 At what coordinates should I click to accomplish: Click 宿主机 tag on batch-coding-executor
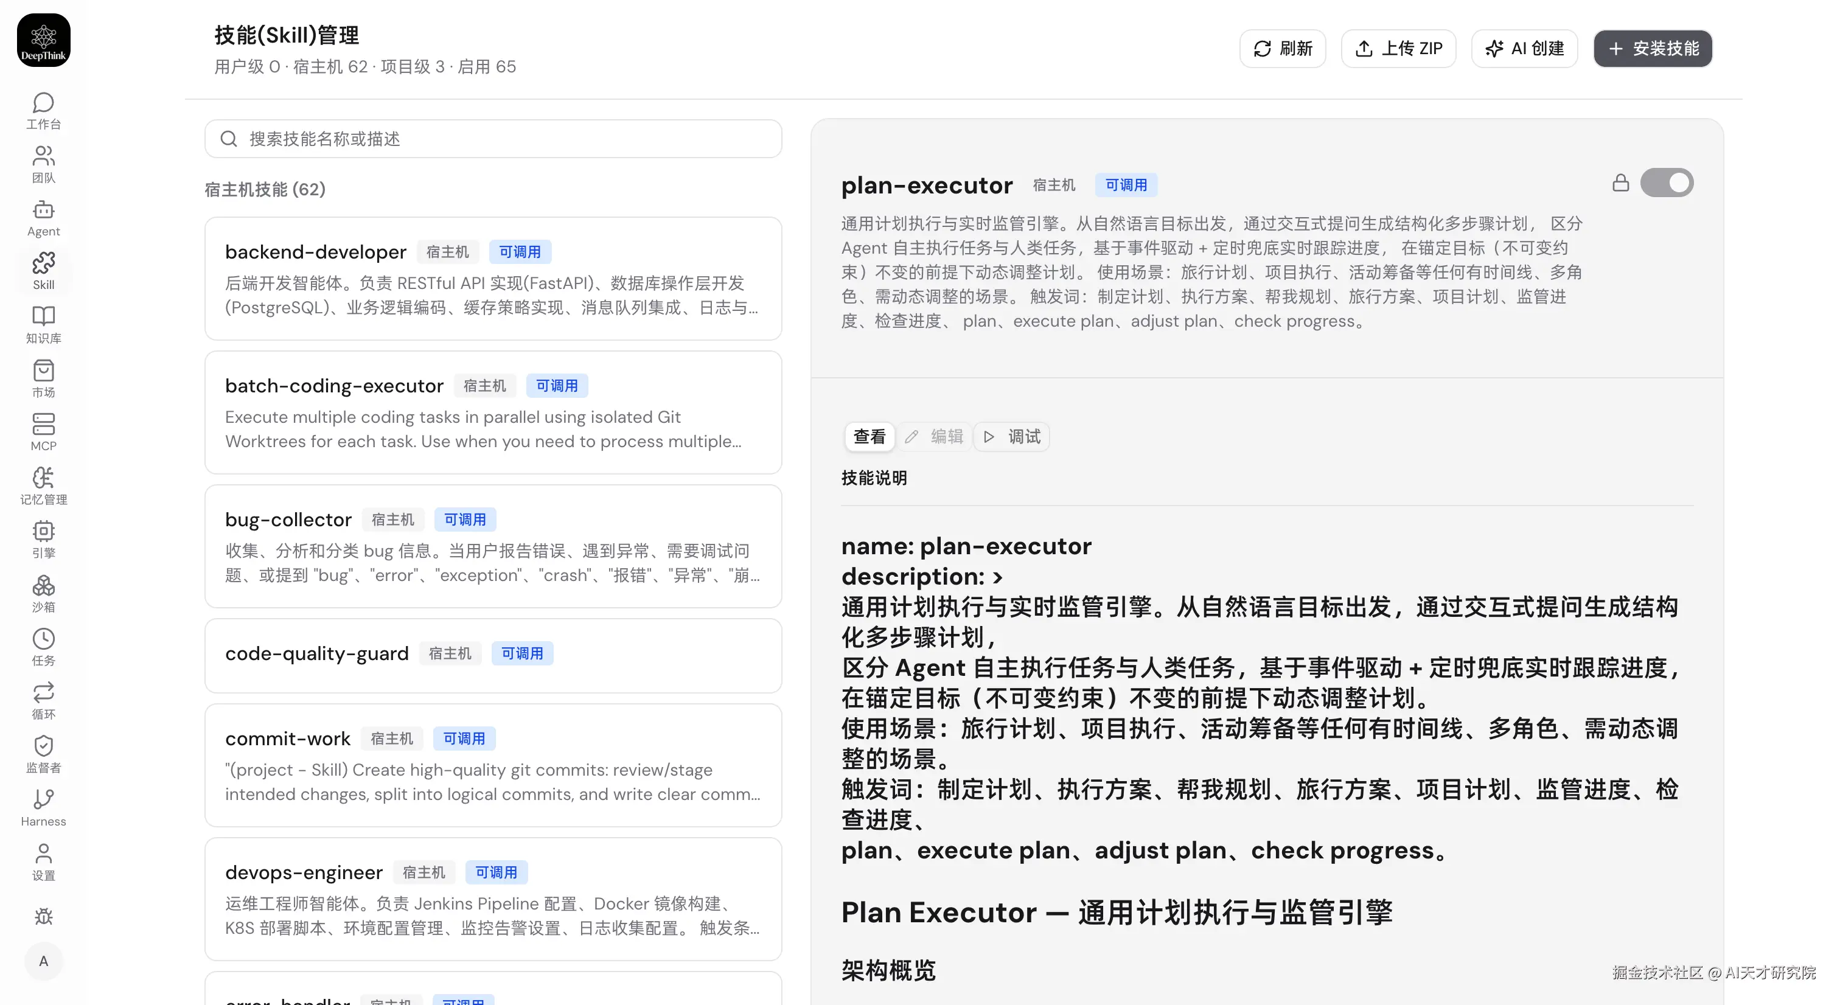click(x=485, y=386)
